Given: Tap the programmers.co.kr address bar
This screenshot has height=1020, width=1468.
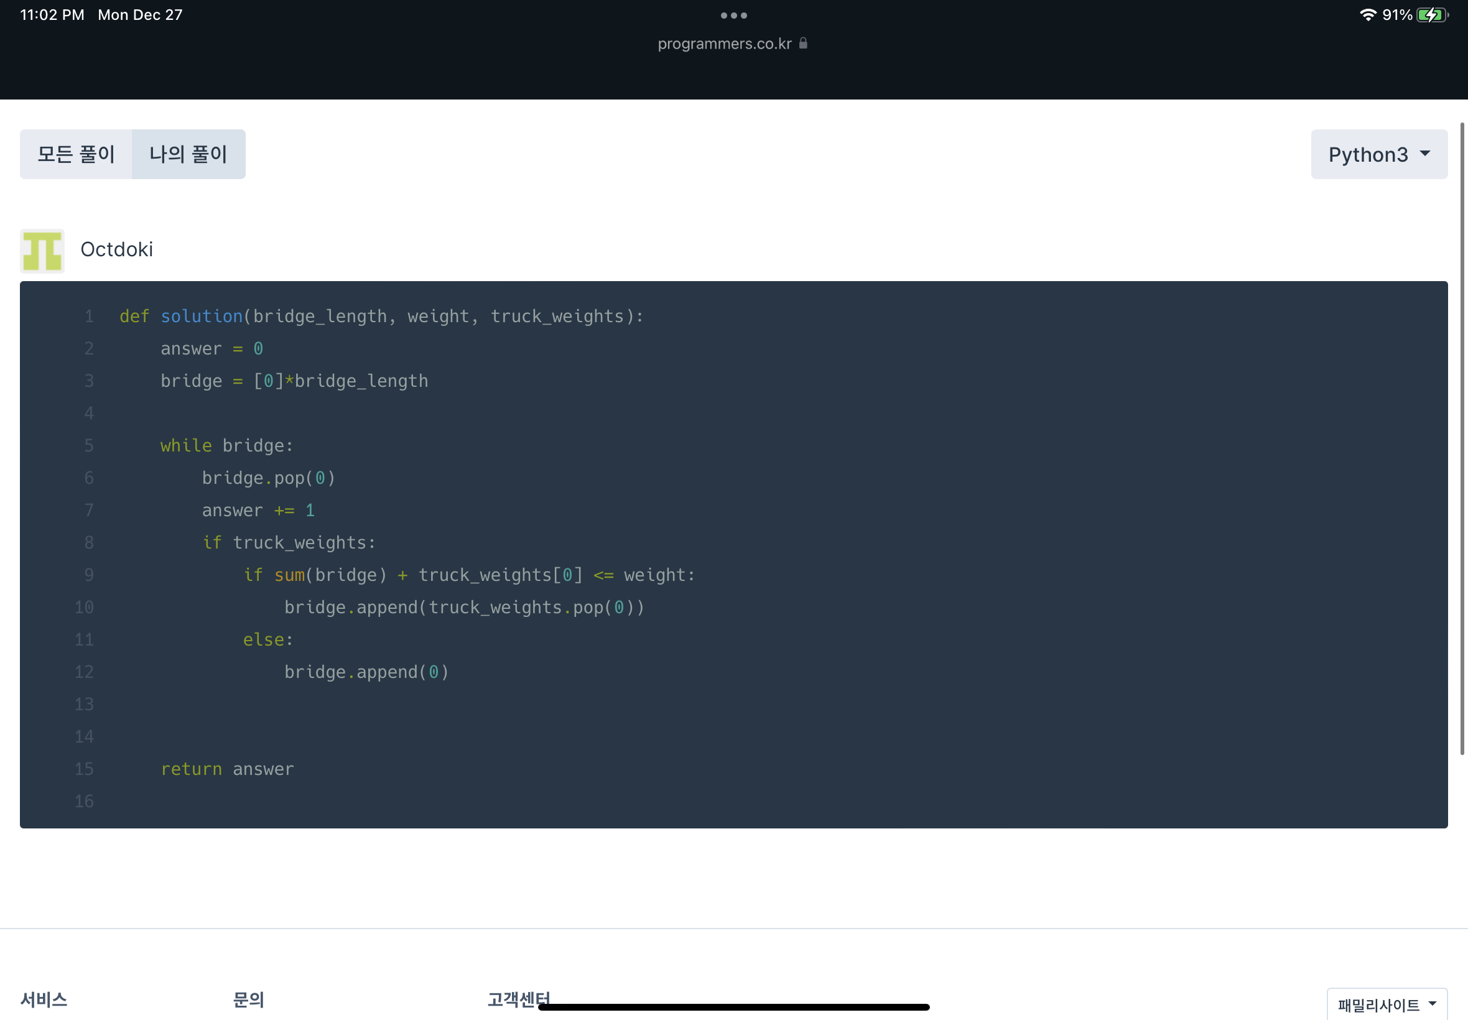Looking at the screenshot, I should point(725,44).
